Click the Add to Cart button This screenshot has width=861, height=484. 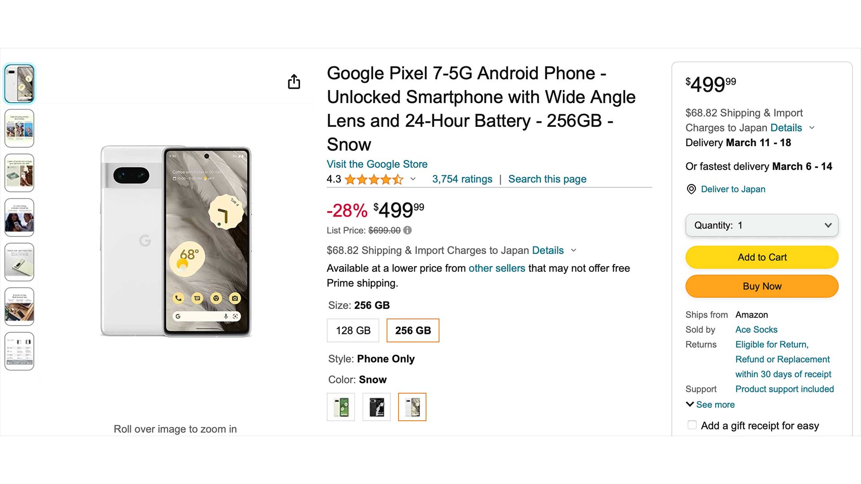[x=761, y=257]
